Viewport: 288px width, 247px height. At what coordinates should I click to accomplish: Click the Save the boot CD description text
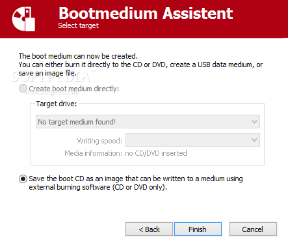pos(136,183)
